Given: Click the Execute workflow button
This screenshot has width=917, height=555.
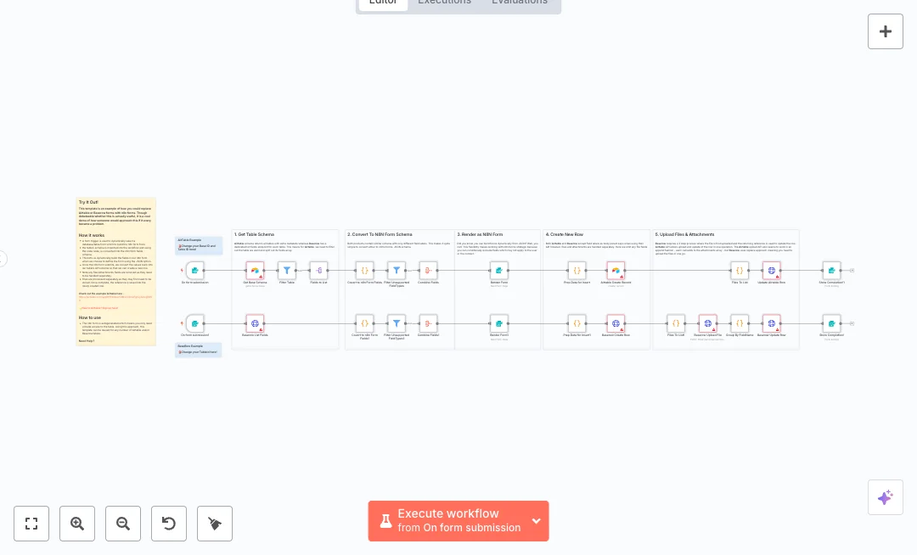Looking at the screenshot, I should pos(448,520).
